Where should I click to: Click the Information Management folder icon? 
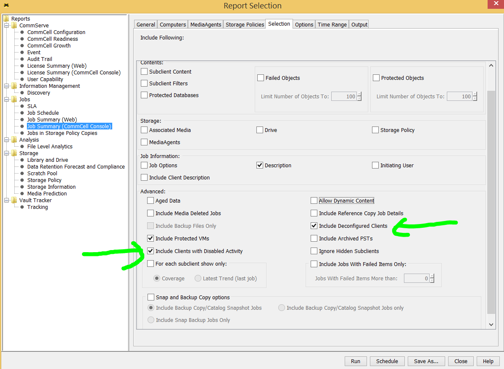(x=14, y=86)
